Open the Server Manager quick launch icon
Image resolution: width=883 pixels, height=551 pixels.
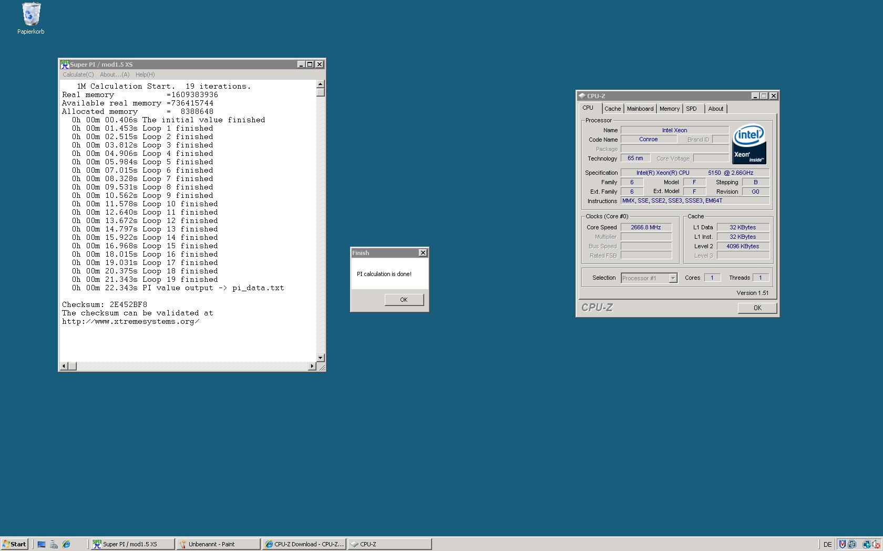tap(54, 544)
